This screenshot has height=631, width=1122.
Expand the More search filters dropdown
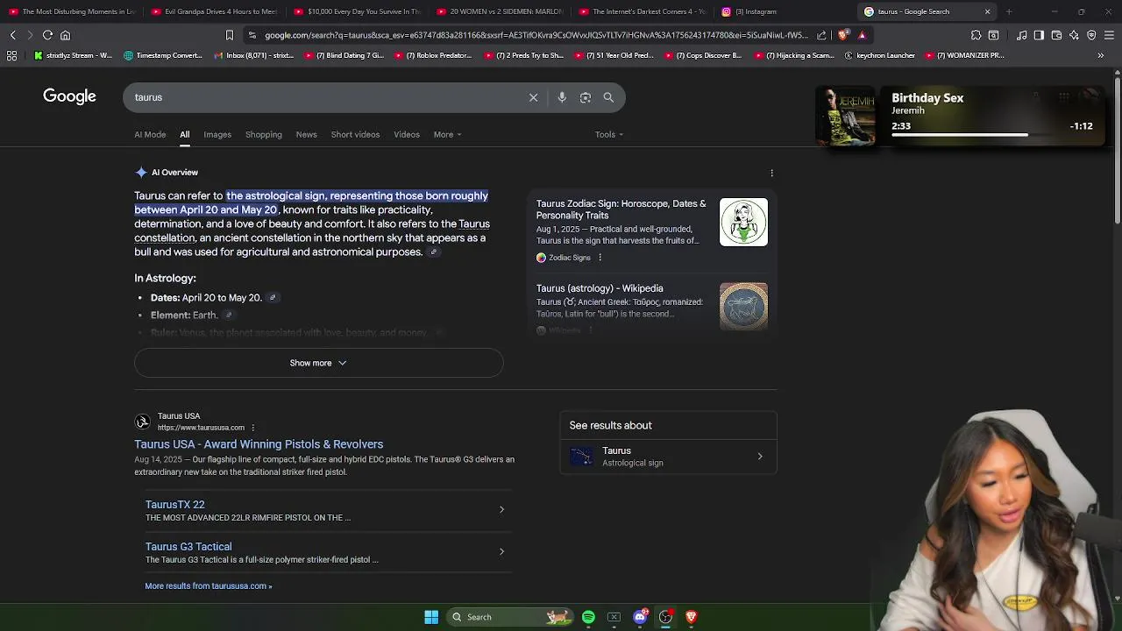tap(447, 134)
